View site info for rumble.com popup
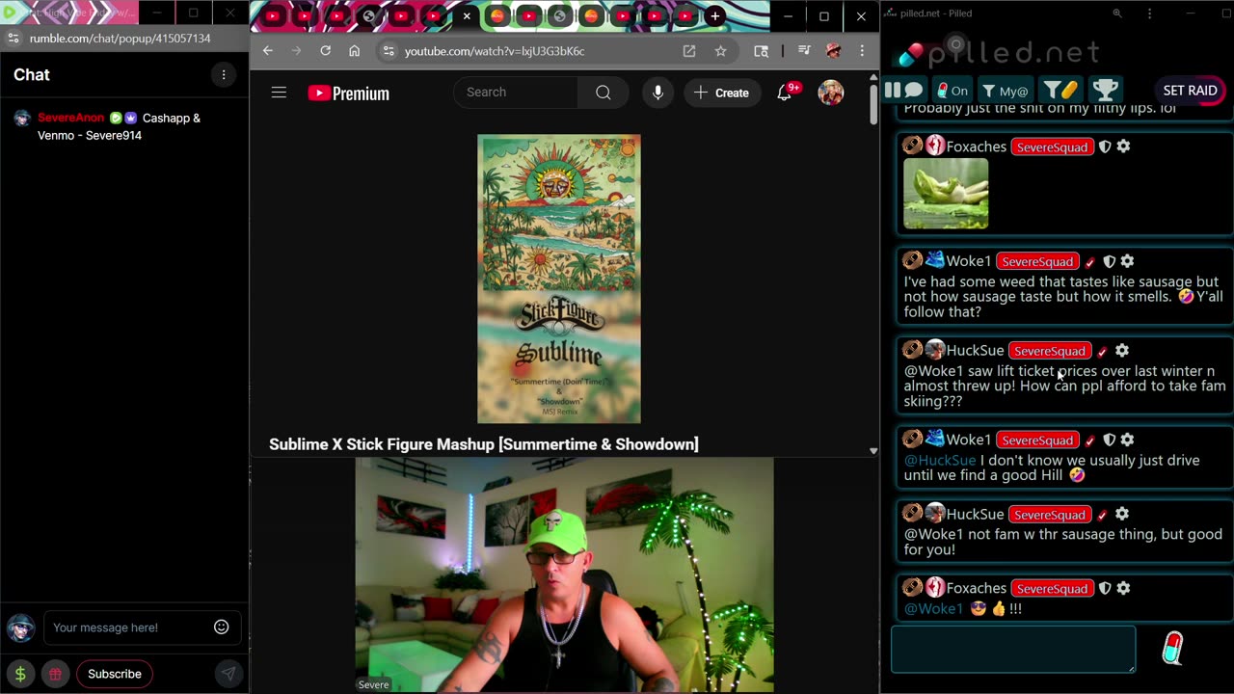The height and width of the screenshot is (694, 1234). (x=13, y=39)
